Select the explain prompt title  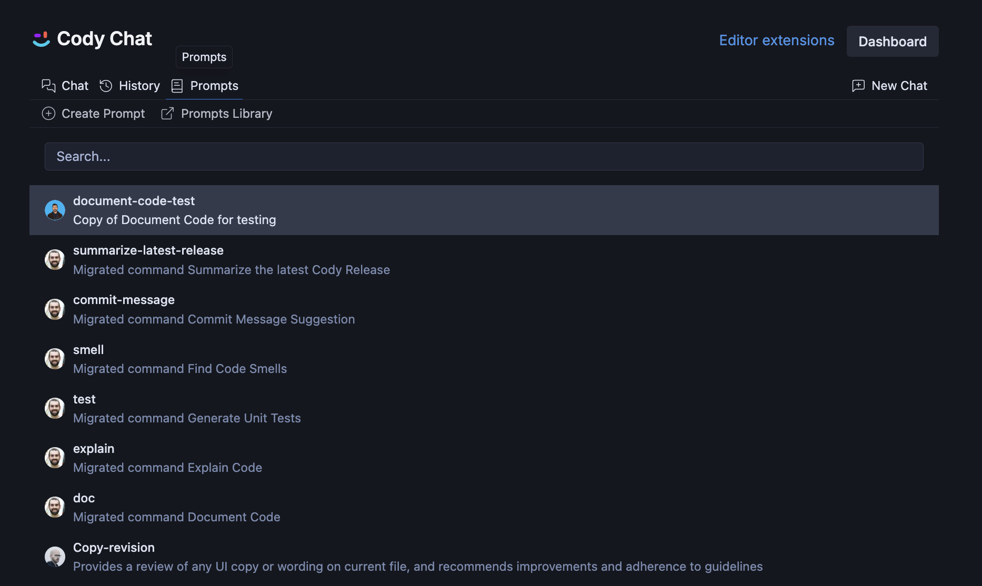click(94, 449)
